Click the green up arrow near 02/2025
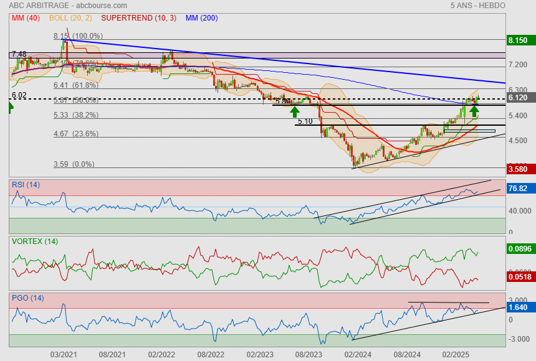 click(474, 111)
